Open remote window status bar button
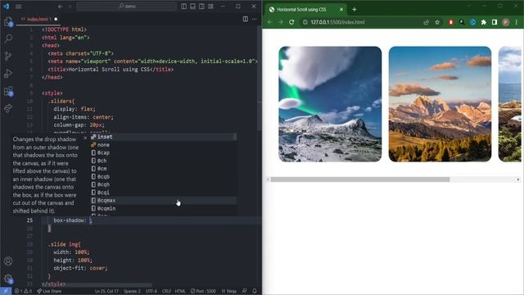Viewport: 524px width, 295px height. click(x=6, y=291)
